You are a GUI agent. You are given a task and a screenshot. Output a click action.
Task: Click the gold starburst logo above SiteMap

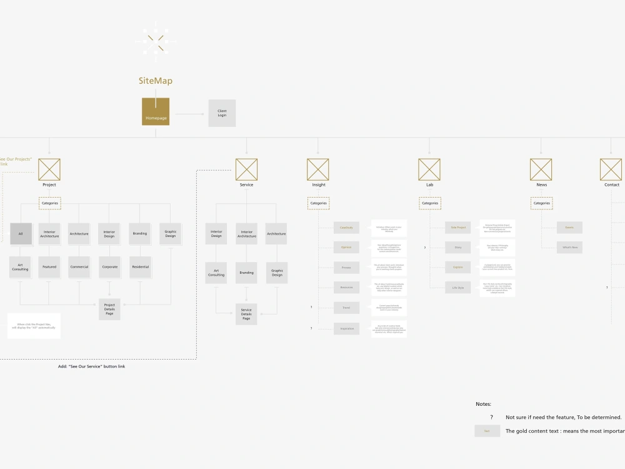(x=156, y=41)
